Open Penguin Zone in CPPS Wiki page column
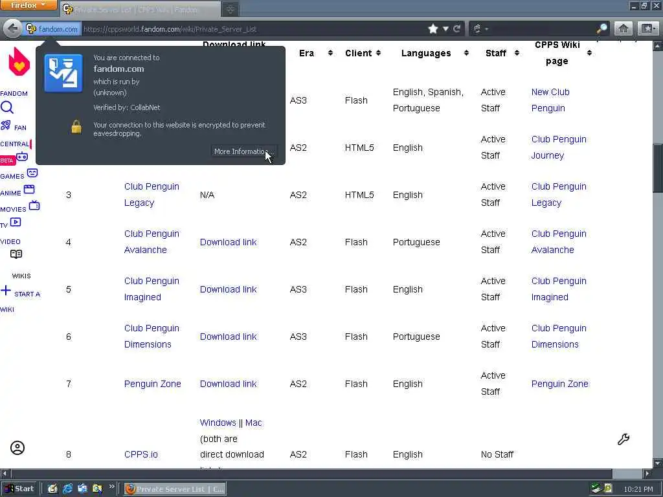This screenshot has height=497, width=663. [560, 384]
